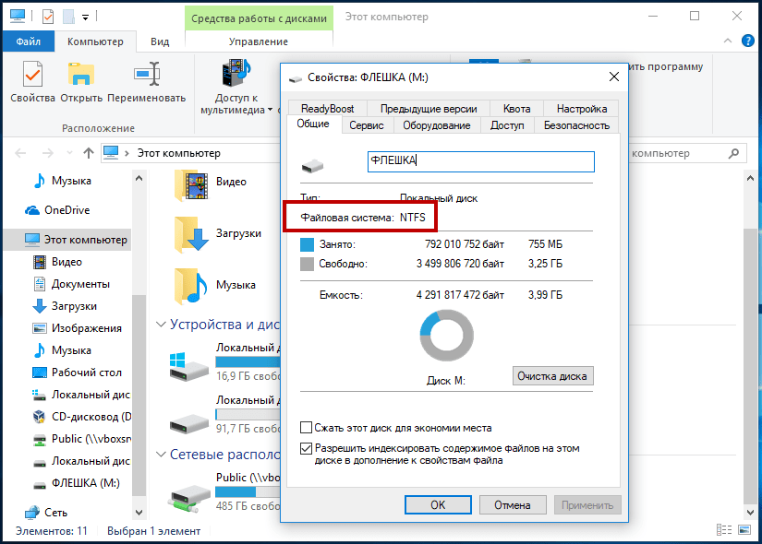Click the search magnifier icon
The image size is (762, 544).
click(733, 153)
